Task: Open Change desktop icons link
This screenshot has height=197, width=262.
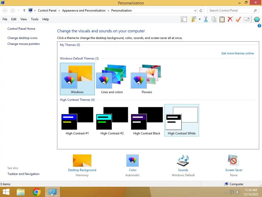Action: coord(23,38)
